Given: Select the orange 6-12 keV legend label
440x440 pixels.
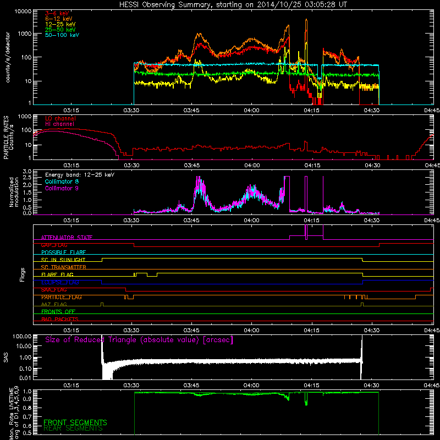Looking at the screenshot, I should [59, 19].
